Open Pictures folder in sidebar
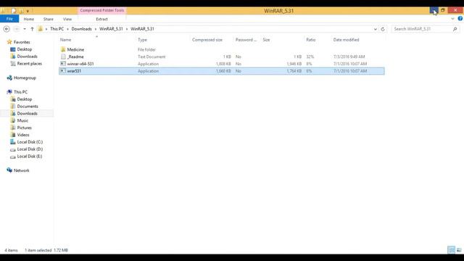This screenshot has width=464, height=261. [x=24, y=128]
